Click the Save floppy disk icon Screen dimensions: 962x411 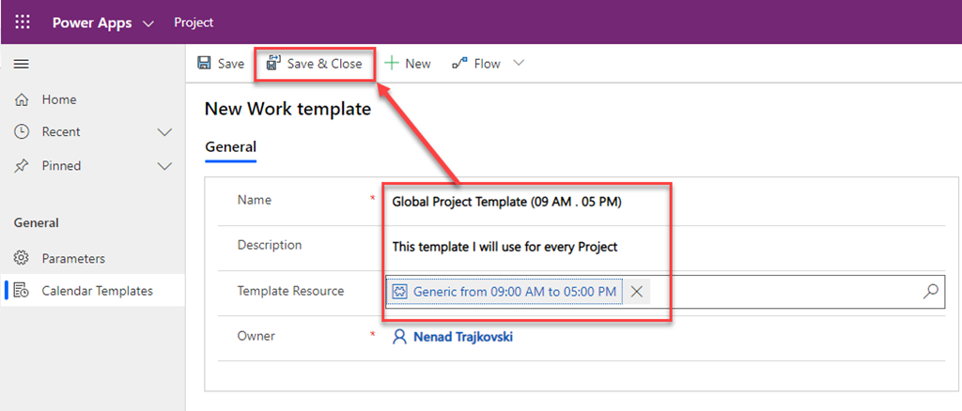[x=204, y=64]
